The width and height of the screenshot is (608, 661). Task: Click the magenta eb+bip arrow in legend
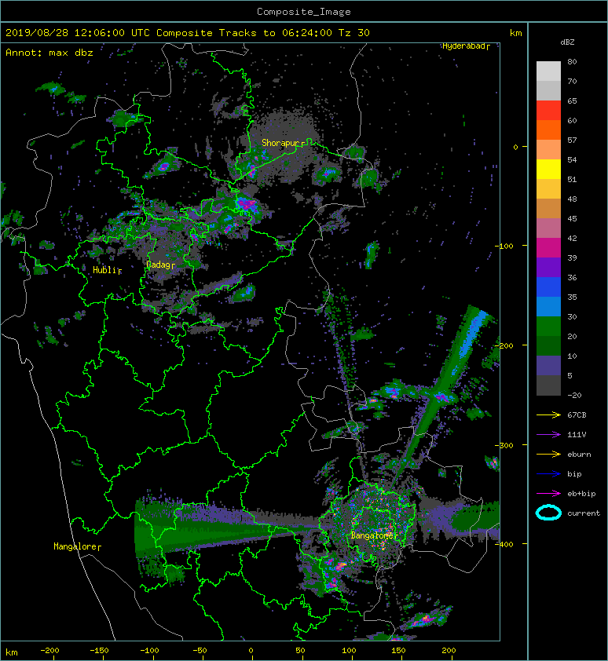pos(548,494)
